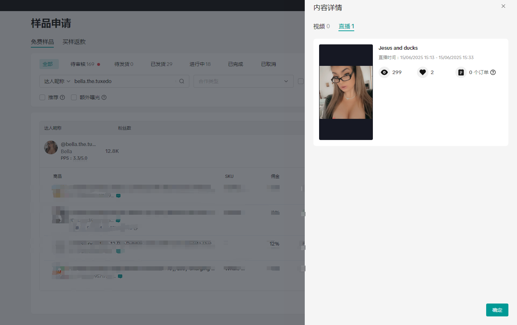
Task: Enable the 推荐 checkbox
Action: [42, 97]
